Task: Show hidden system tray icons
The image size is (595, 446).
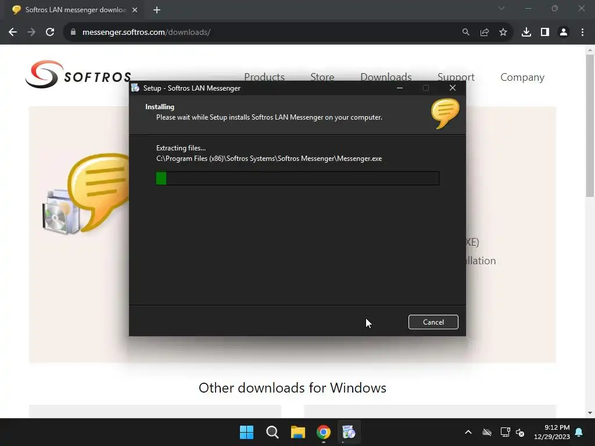Action: (x=468, y=432)
